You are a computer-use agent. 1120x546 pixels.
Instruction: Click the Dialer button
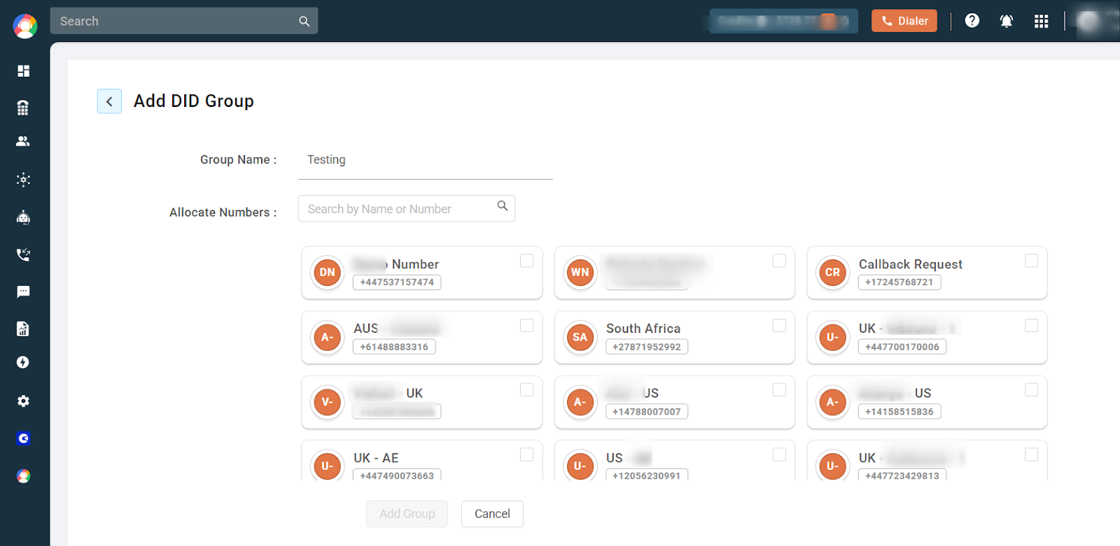pyautogui.click(x=904, y=21)
